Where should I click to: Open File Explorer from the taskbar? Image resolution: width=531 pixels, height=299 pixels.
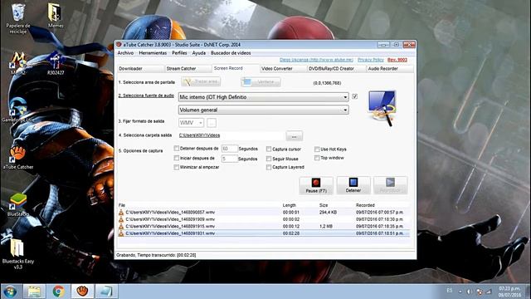click(34, 292)
